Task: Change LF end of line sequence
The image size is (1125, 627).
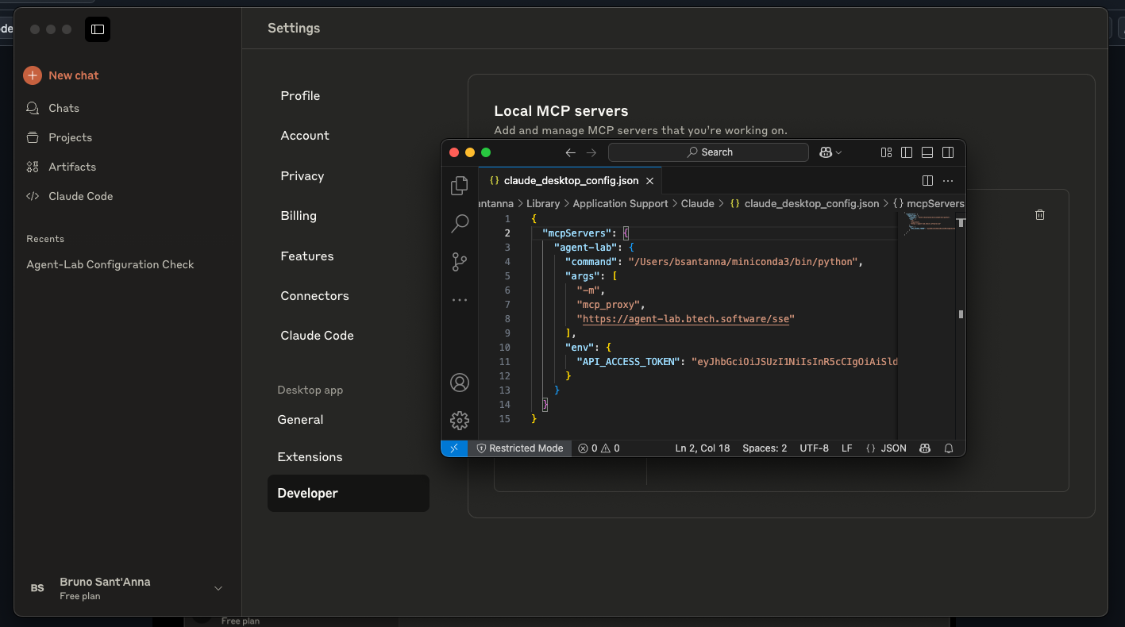Action: click(847, 448)
